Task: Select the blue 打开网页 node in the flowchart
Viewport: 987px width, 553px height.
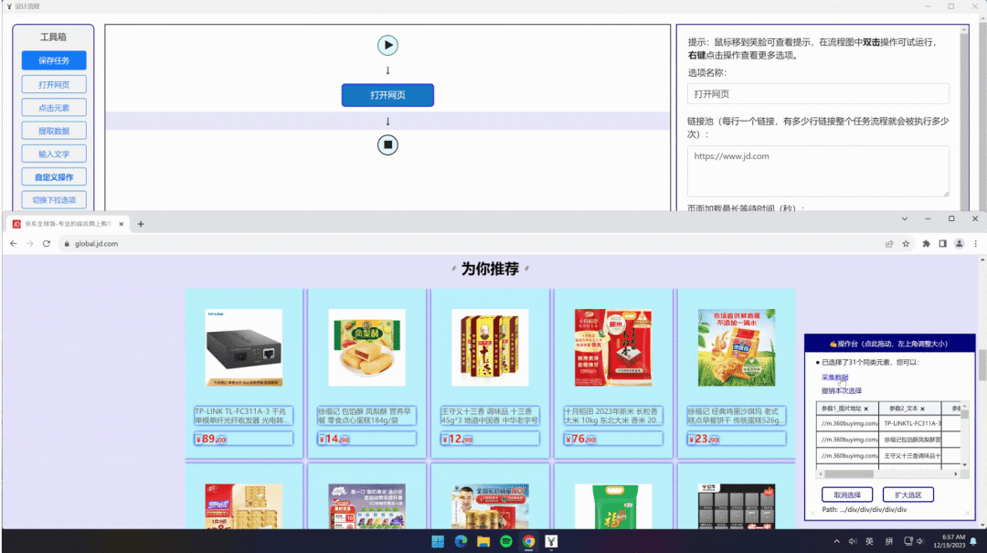Action: coord(387,95)
